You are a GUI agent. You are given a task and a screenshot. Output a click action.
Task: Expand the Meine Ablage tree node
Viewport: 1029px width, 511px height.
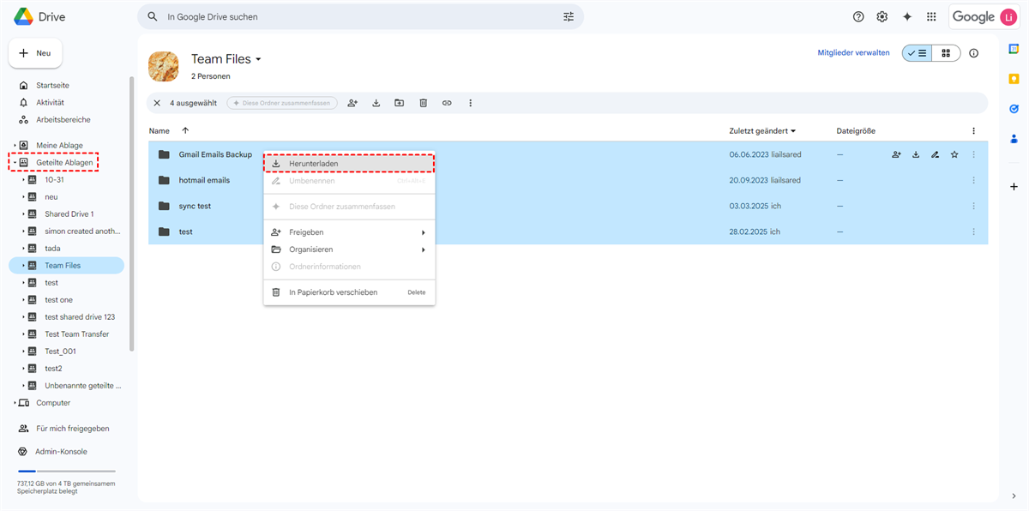[x=15, y=146]
